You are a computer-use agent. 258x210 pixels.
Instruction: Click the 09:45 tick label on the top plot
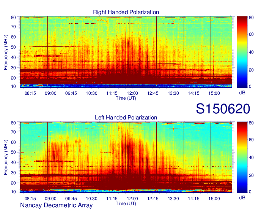[71, 93]
